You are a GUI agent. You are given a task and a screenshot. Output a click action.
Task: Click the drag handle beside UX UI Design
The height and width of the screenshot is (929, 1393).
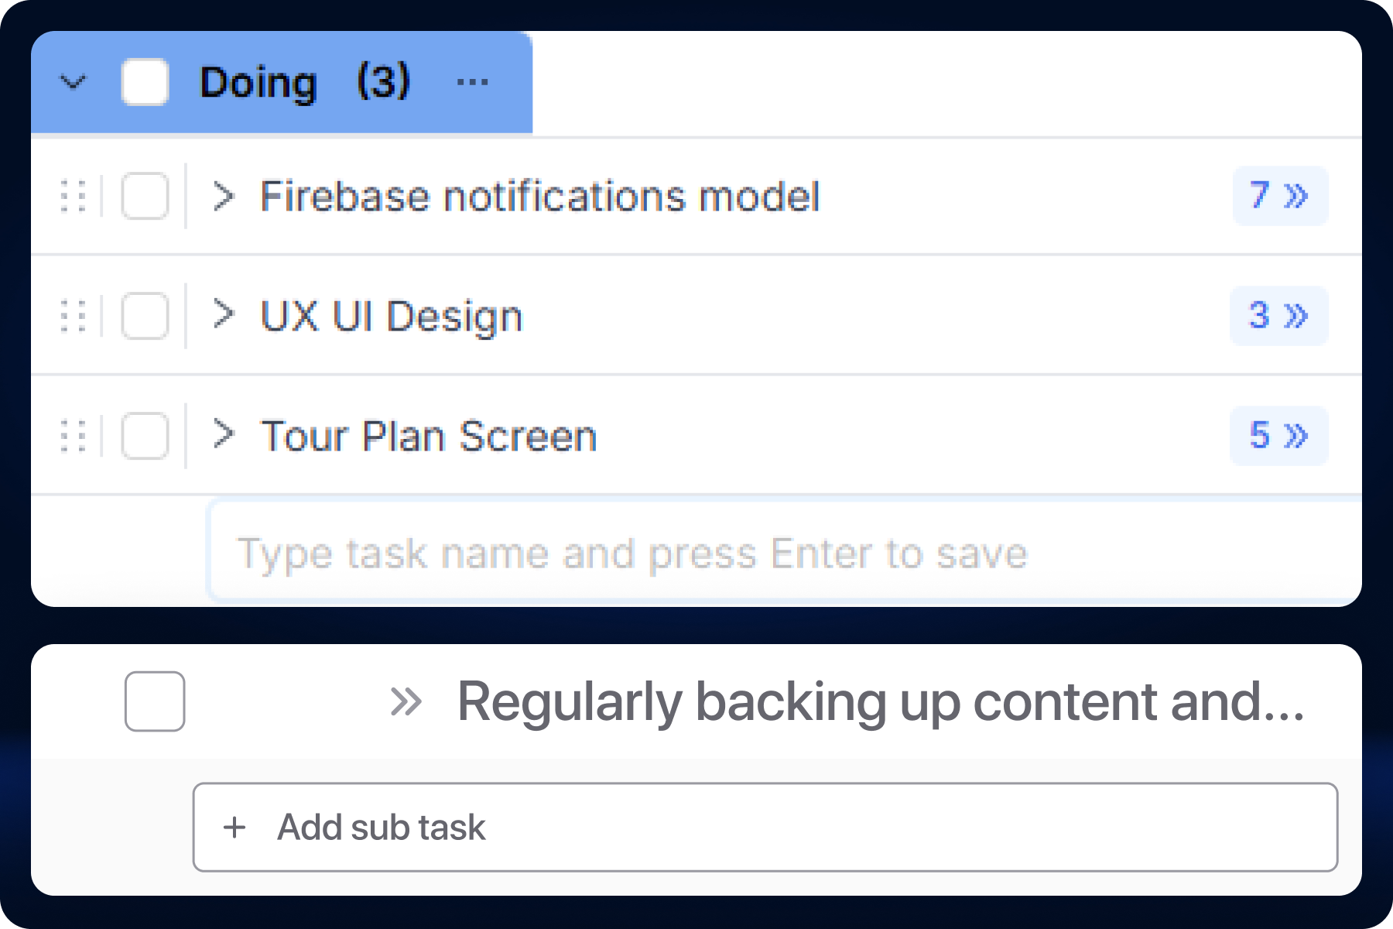click(x=72, y=315)
